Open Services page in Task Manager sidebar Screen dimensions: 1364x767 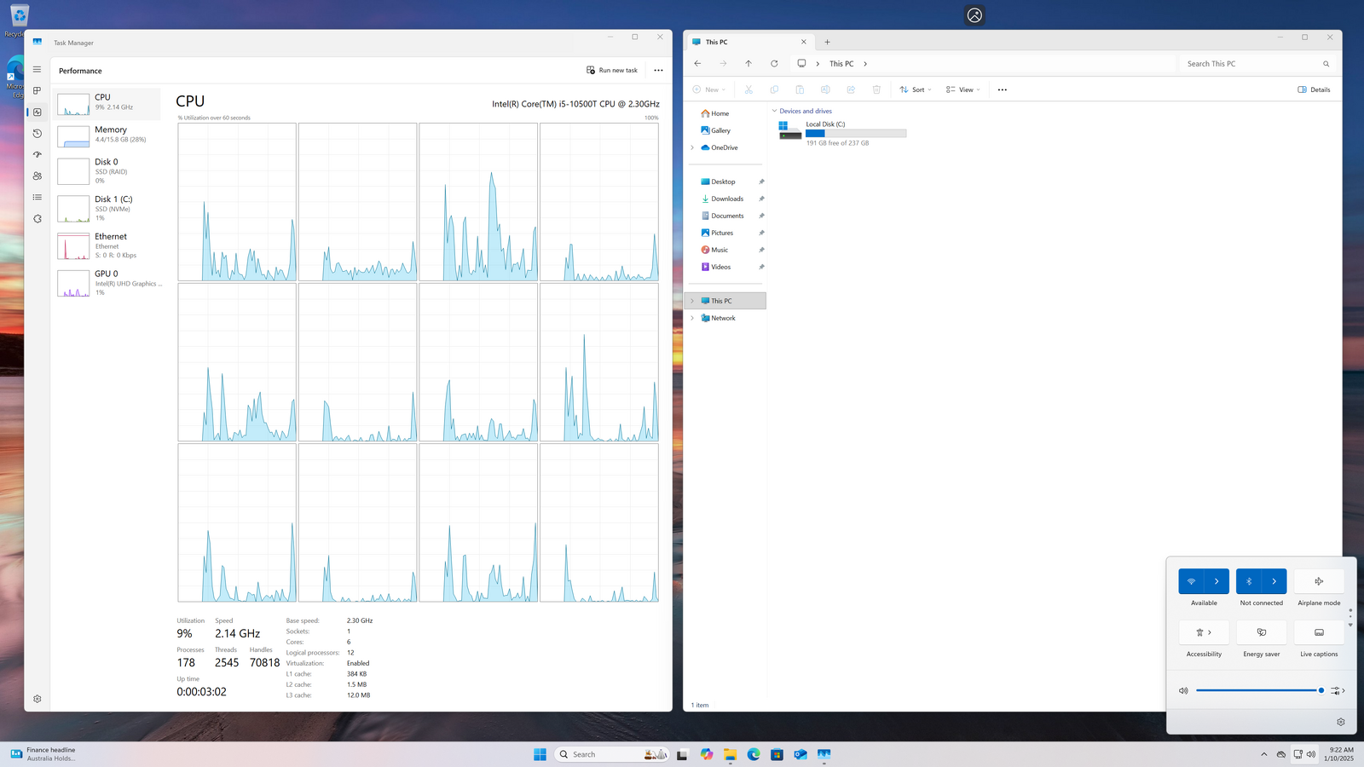click(37, 218)
